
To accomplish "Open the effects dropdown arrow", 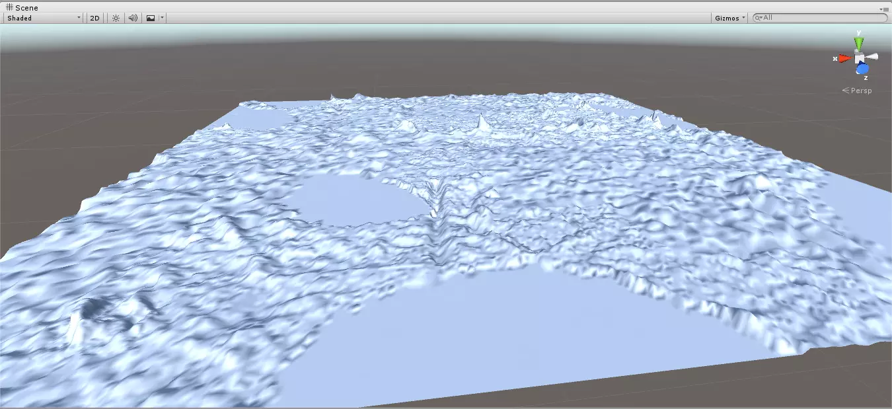I will point(161,18).
